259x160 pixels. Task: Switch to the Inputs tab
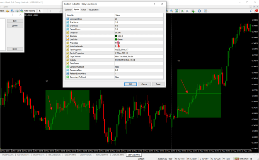coord(77,9)
